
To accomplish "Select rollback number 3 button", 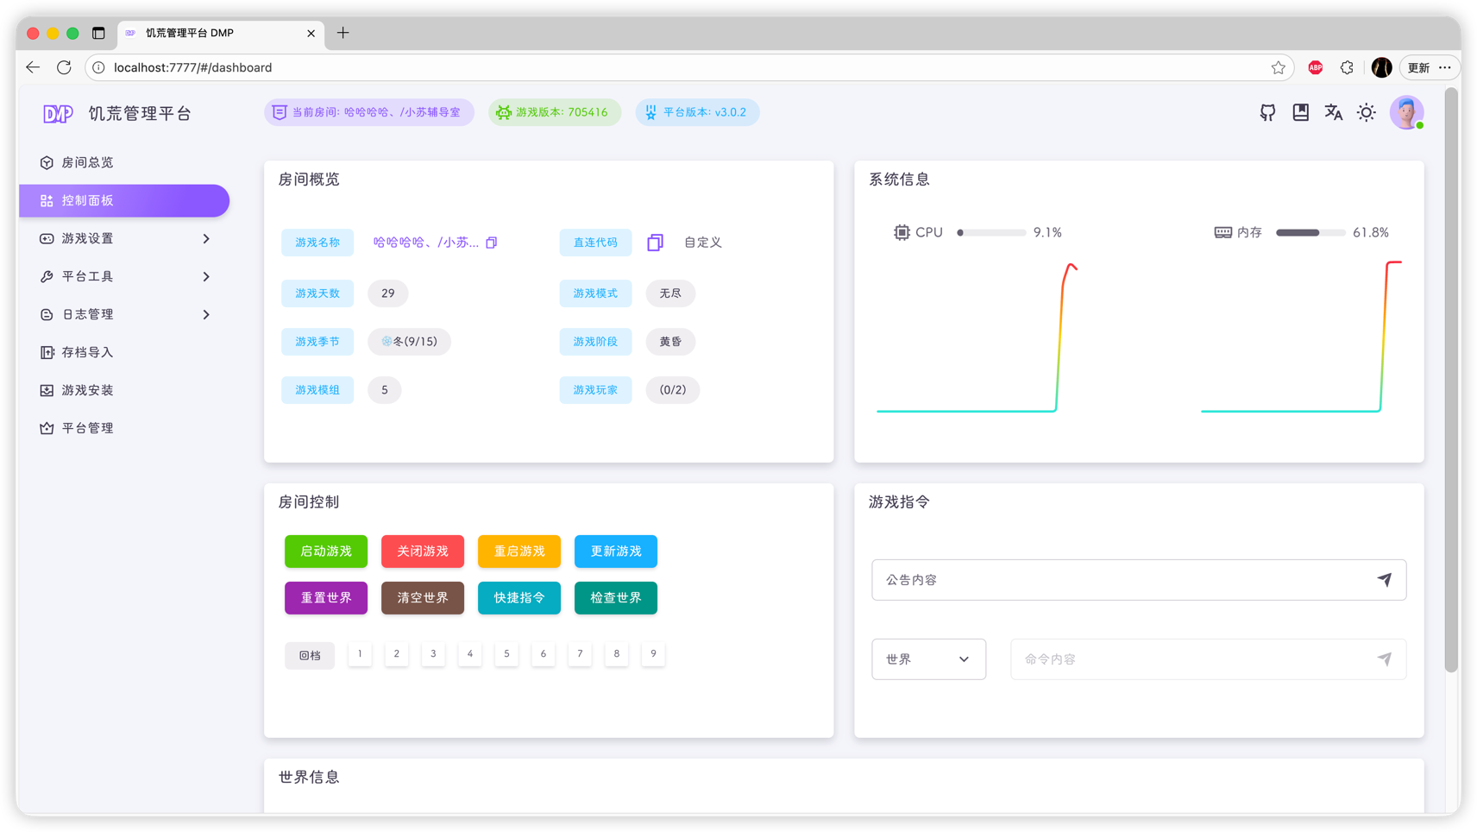I will click(433, 654).
